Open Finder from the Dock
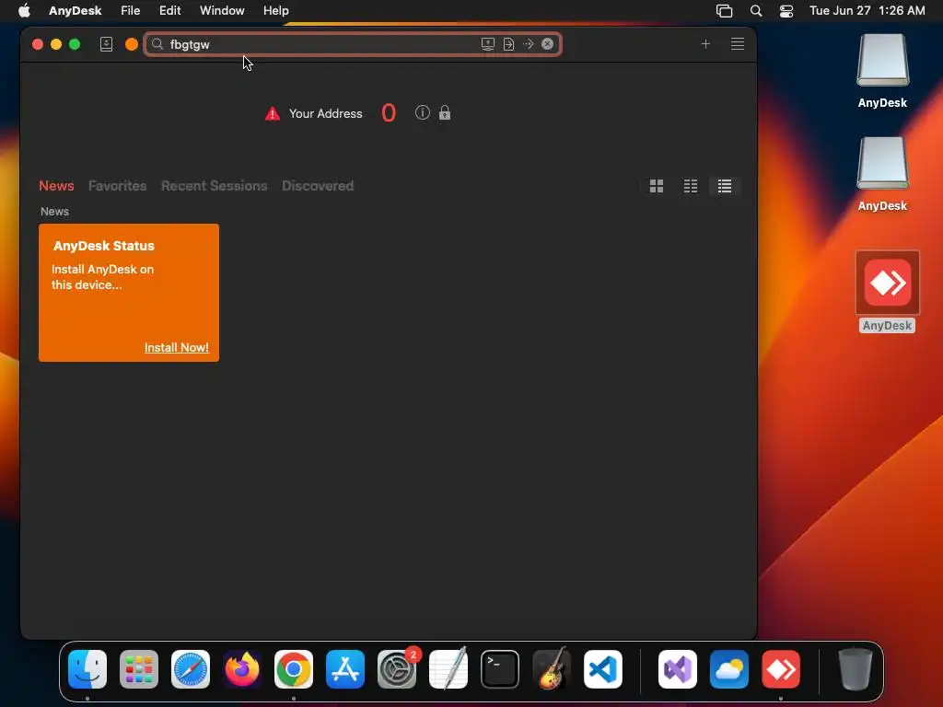 87,669
